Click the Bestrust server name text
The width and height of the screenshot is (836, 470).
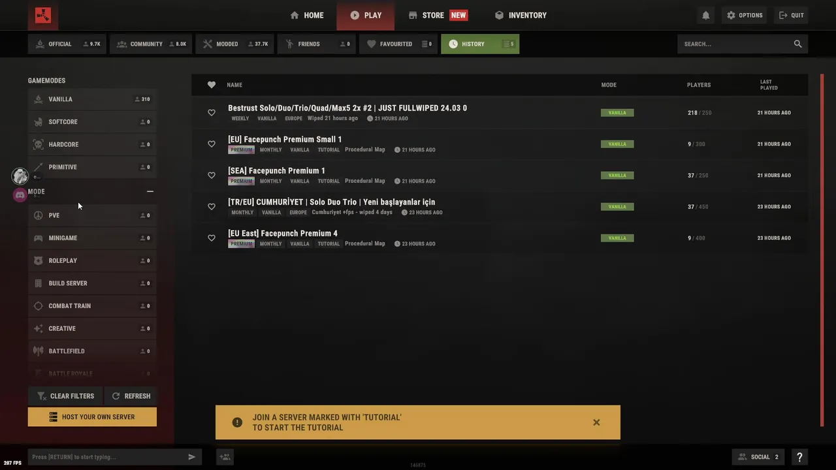coord(347,108)
